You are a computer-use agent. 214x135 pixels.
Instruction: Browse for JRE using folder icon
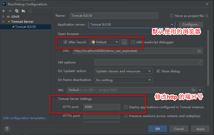point(193,90)
